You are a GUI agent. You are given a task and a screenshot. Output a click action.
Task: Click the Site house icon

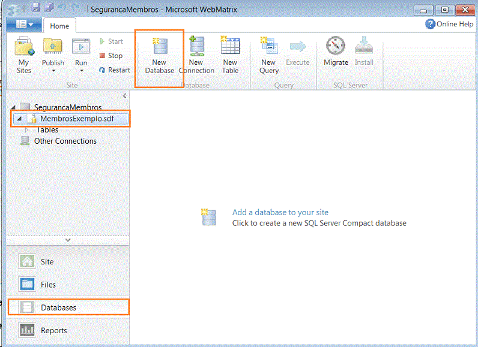click(x=27, y=261)
